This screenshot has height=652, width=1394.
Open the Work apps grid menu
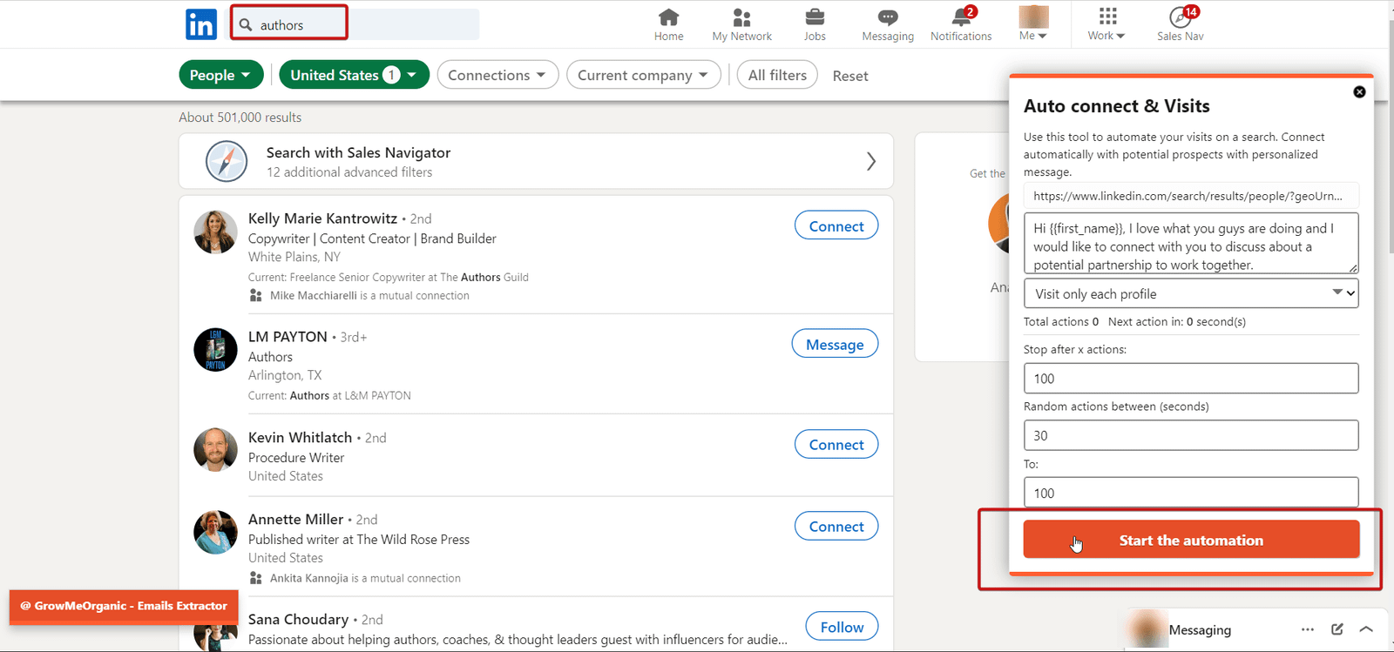coord(1106,24)
